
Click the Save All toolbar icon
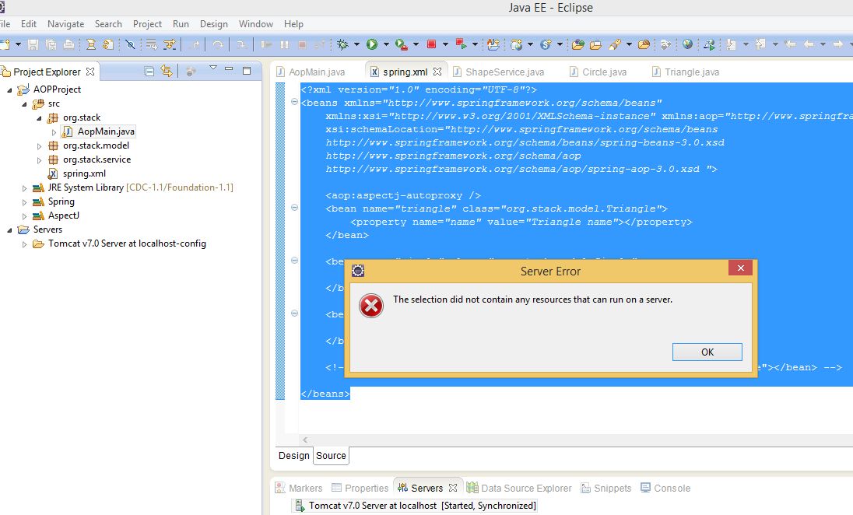[x=51, y=44]
